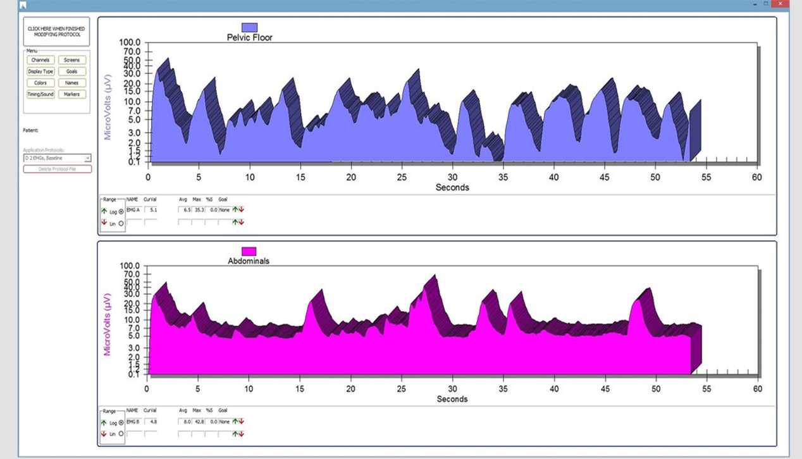
Task: Click the red range down arrow for Pelvic Floor
Action: 104,223
